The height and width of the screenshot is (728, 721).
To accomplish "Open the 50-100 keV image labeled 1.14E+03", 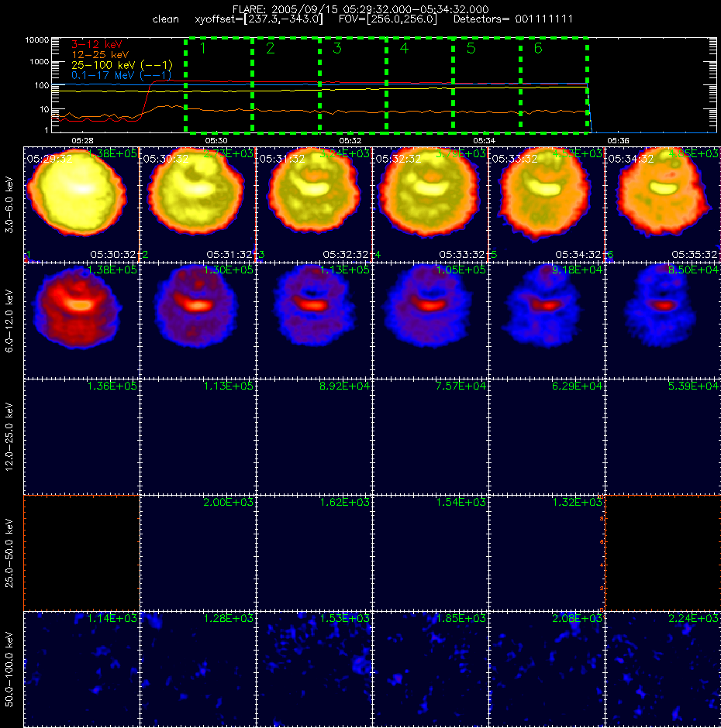I will click(81, 669).
